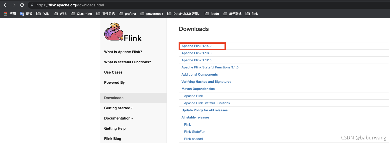Image resolution: width=390 pixels, height=143 pixels.
Task: Reload the page with refresh icon
Action: point(22,5)
